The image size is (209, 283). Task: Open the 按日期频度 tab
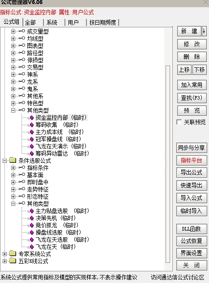[102, 22]
